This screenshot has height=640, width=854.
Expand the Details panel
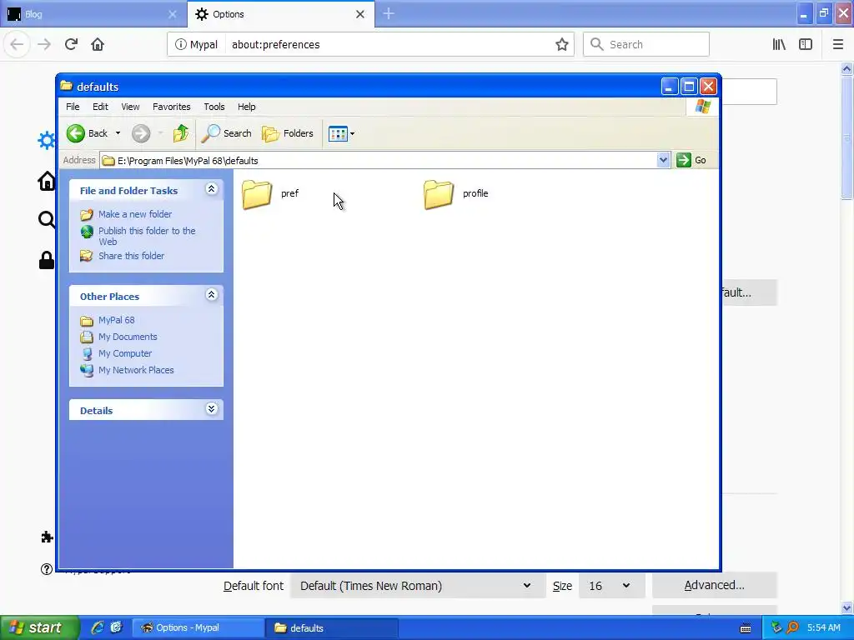point(211,408)
